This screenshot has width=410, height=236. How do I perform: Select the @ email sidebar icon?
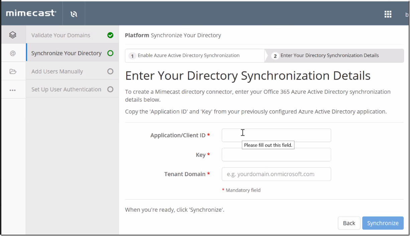coord(13,53)
